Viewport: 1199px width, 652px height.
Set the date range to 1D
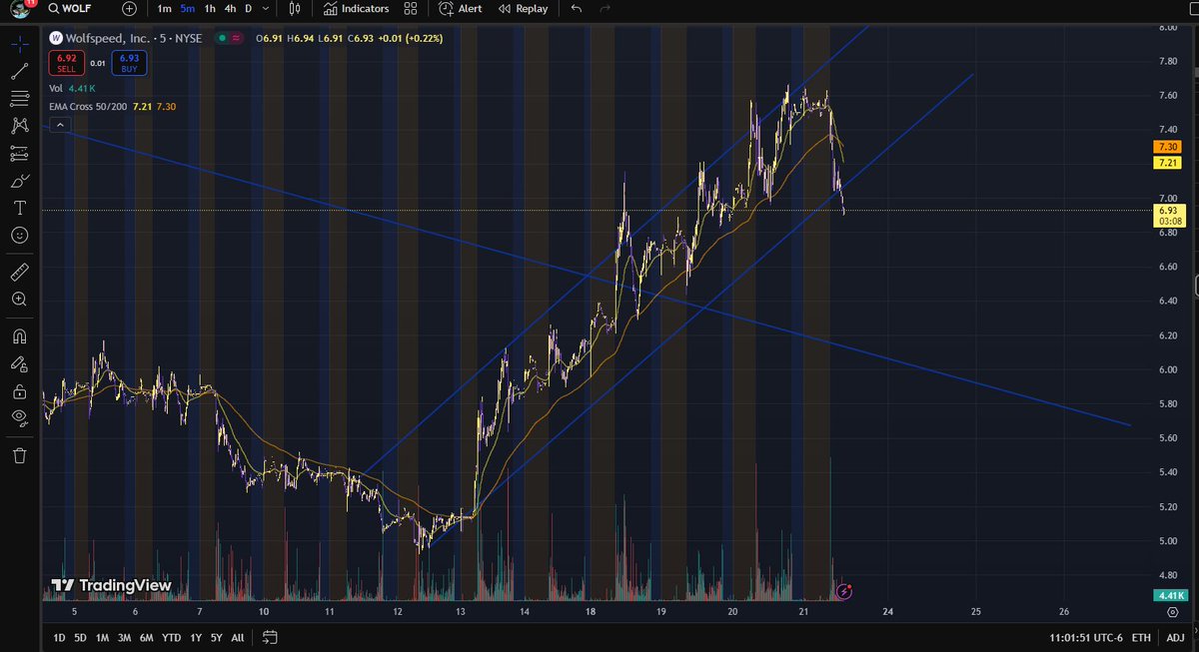pos(59,637)
